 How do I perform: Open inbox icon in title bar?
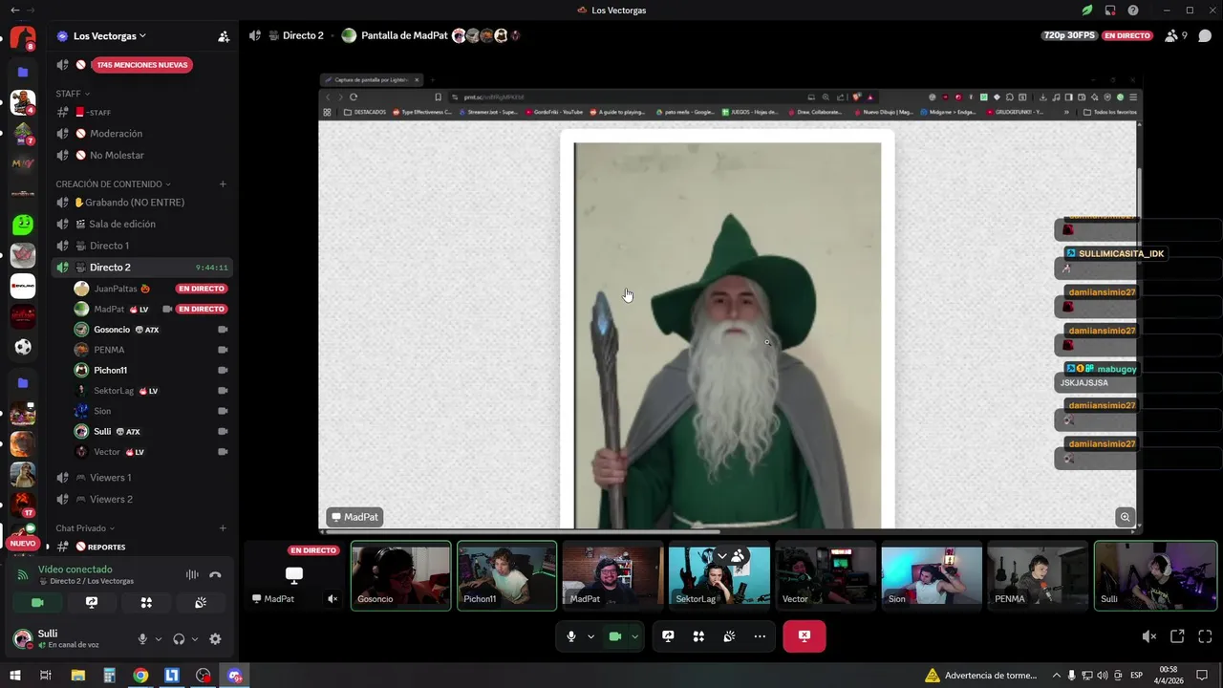click(x=1110, y=11)
